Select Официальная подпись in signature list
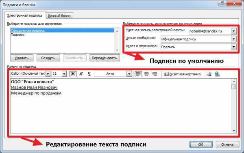244x153 pixels. pyautogui.click(x=62, y=30)
